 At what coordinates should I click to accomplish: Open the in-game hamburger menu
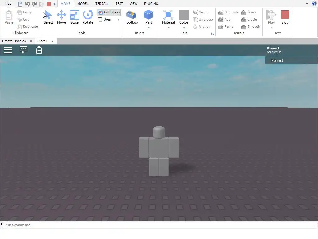8,50
